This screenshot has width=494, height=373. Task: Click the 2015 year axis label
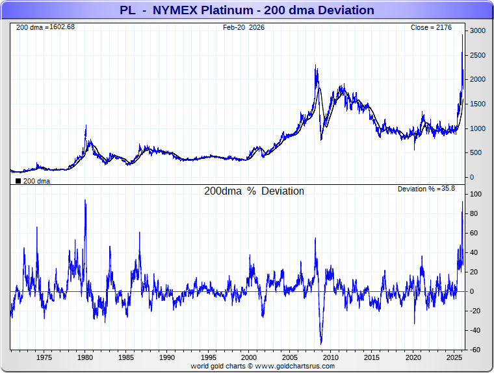click(372, 357)
